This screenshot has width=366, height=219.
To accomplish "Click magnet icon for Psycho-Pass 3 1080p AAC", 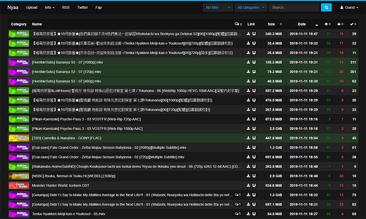I will pos(254,128).
